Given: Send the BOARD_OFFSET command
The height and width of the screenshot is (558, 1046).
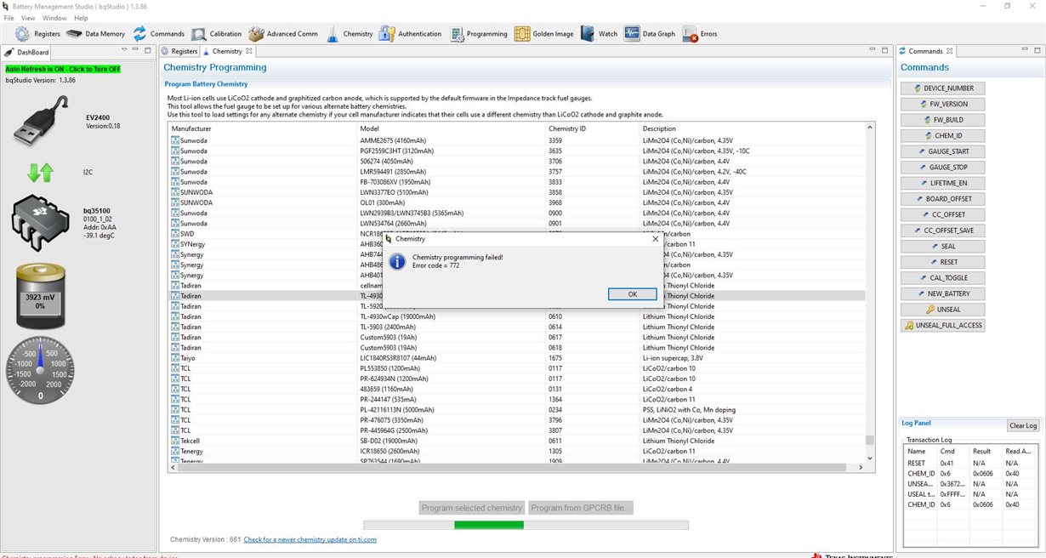Looking at the screenshot, I should tap(942, 199).
